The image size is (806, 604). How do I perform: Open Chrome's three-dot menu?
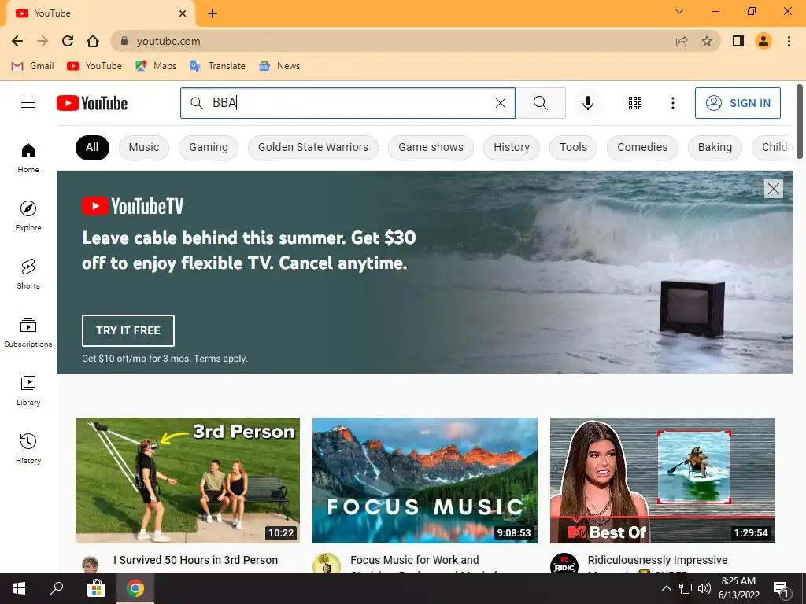pyautogui.click(x=789, y=41)
